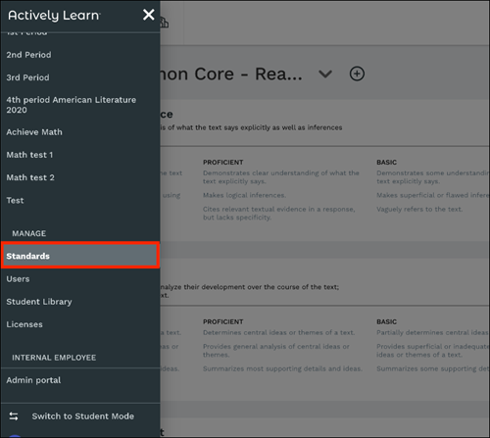Switch to Student Mode
The image size is (490, 438).
83,416
